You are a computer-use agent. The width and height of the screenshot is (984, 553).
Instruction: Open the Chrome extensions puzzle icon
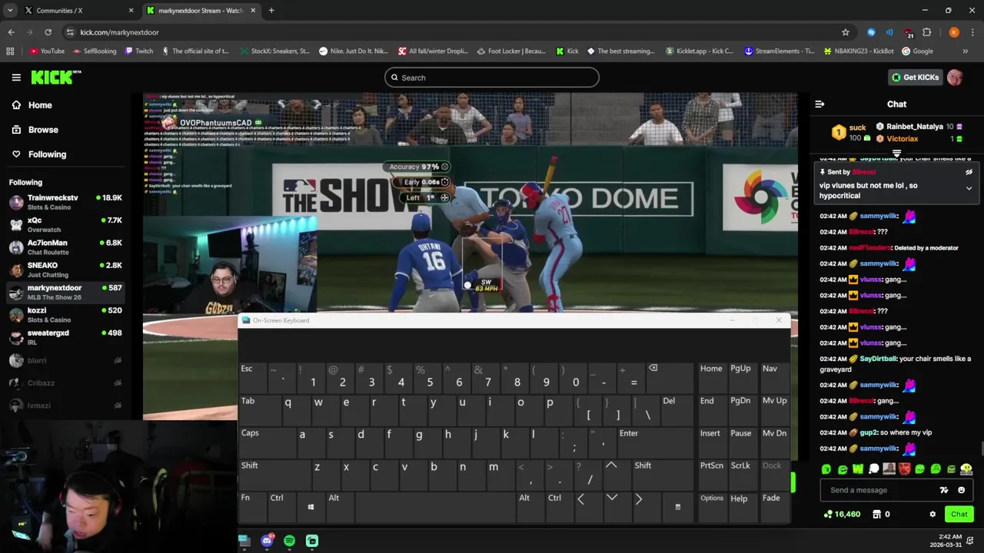click(926, 32)
